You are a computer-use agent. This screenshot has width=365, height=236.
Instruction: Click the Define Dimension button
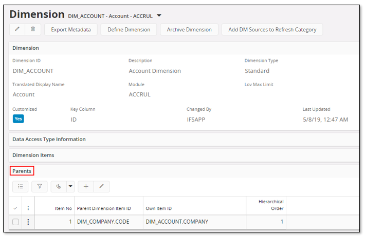(129, 30)
